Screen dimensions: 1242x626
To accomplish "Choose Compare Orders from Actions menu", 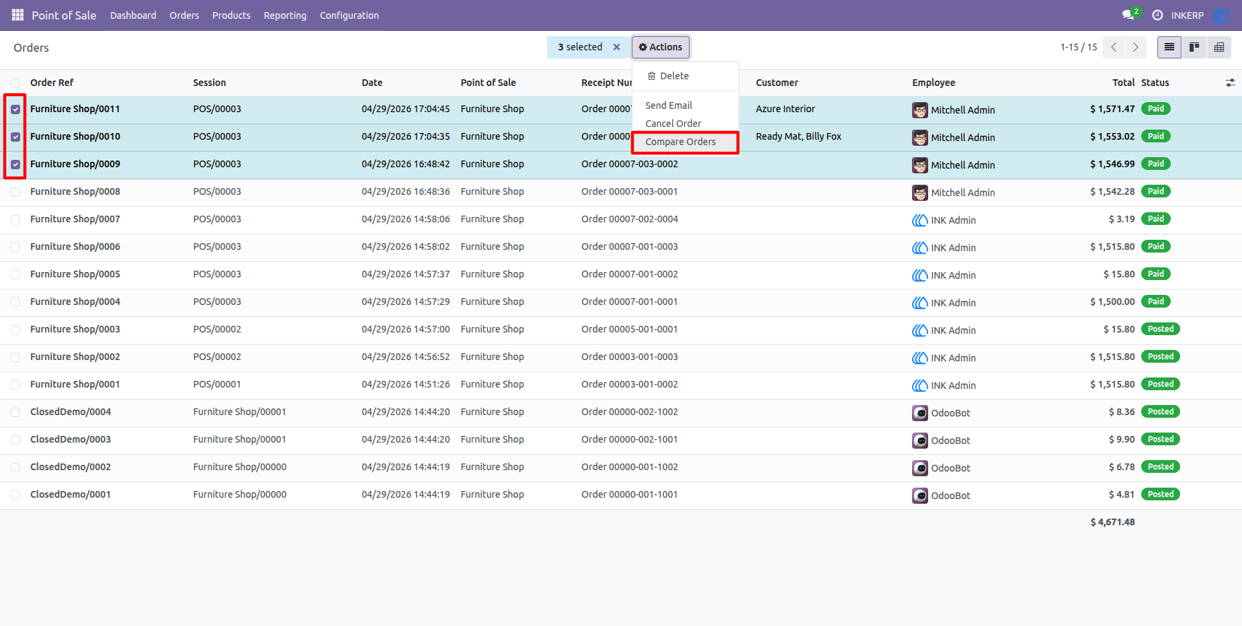I will [686, 142].
